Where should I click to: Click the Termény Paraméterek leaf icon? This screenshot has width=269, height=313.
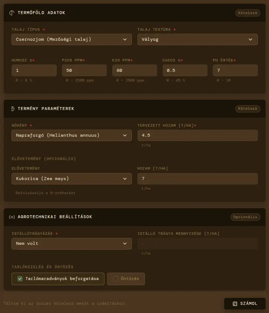pyautogui.click(x=12, y=109)
